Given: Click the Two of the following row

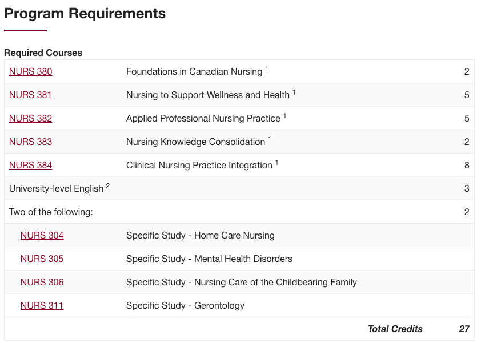Looking at the screenshot, I should click(x=239, y=212).
